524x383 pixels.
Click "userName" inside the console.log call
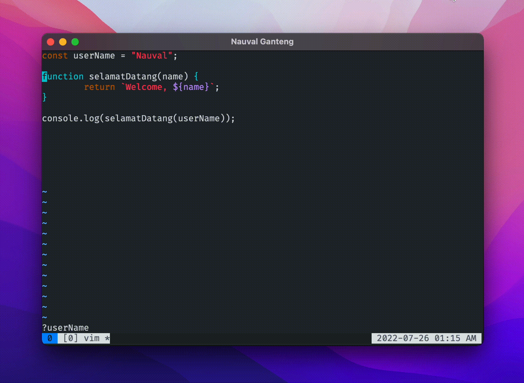199,119
